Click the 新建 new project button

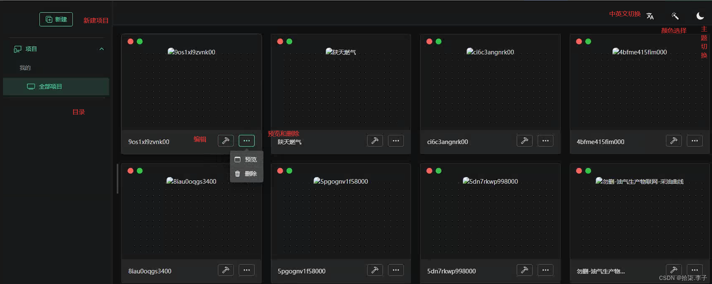tap(56, 19)
